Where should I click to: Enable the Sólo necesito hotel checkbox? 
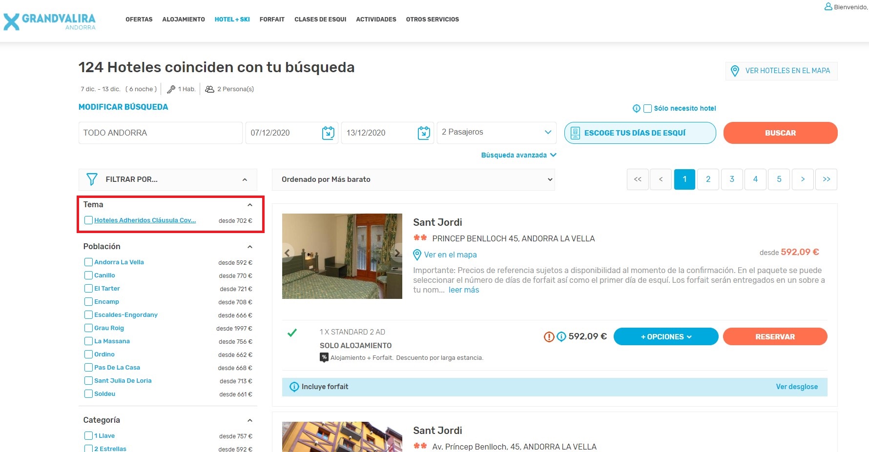click(647, 109)
